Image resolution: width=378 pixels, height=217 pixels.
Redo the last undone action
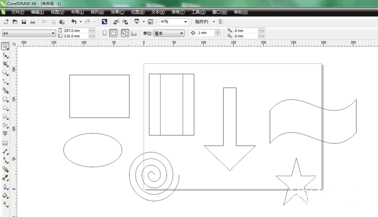pyautogui.click(x=88, y=22)
